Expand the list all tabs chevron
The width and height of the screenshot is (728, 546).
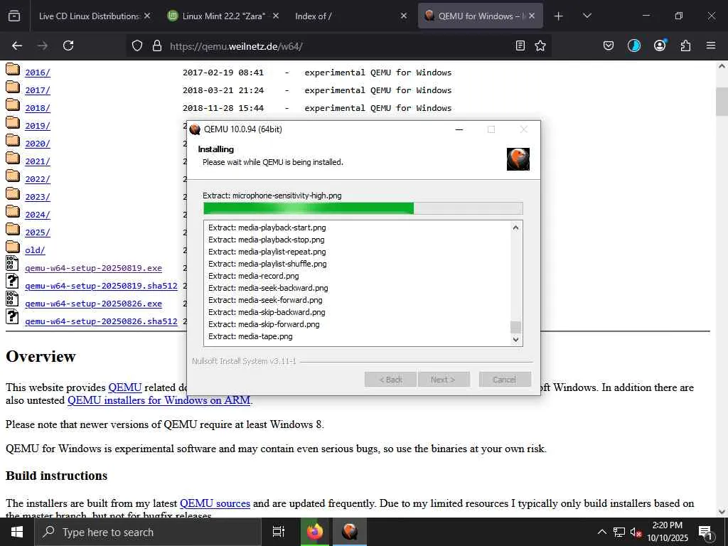[x=587, y=16]
